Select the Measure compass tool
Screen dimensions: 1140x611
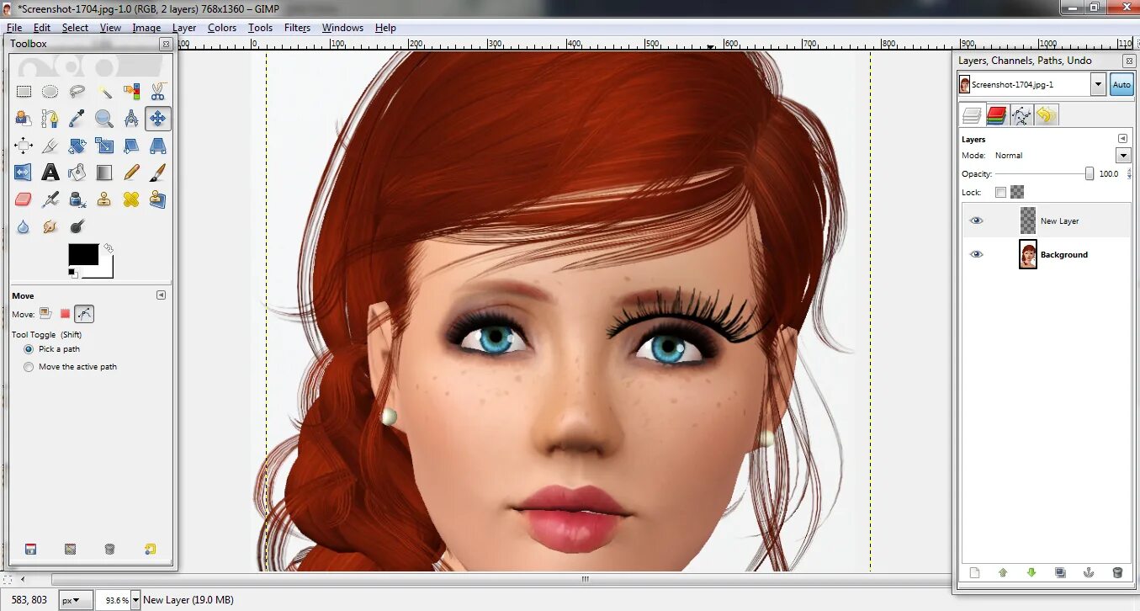131,119
